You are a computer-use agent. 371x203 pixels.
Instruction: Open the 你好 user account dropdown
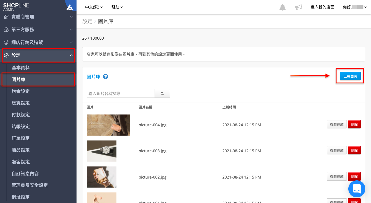[x=355, y=7]
